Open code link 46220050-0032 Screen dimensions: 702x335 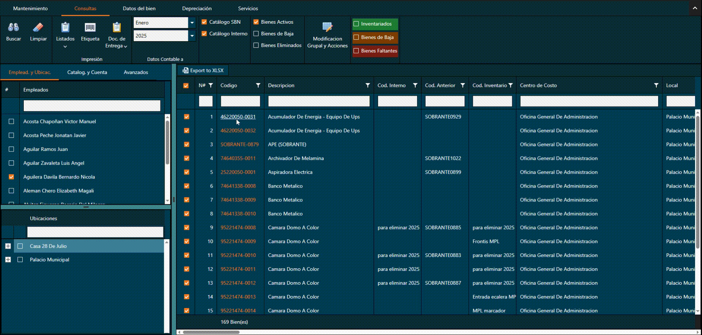pos(238,131)
